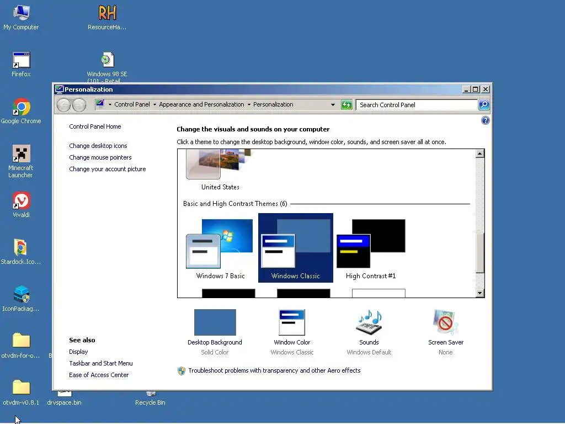Open the Desktop Background solid color swatch
Screen dimensions: 565x424
(x=215, y=322)
